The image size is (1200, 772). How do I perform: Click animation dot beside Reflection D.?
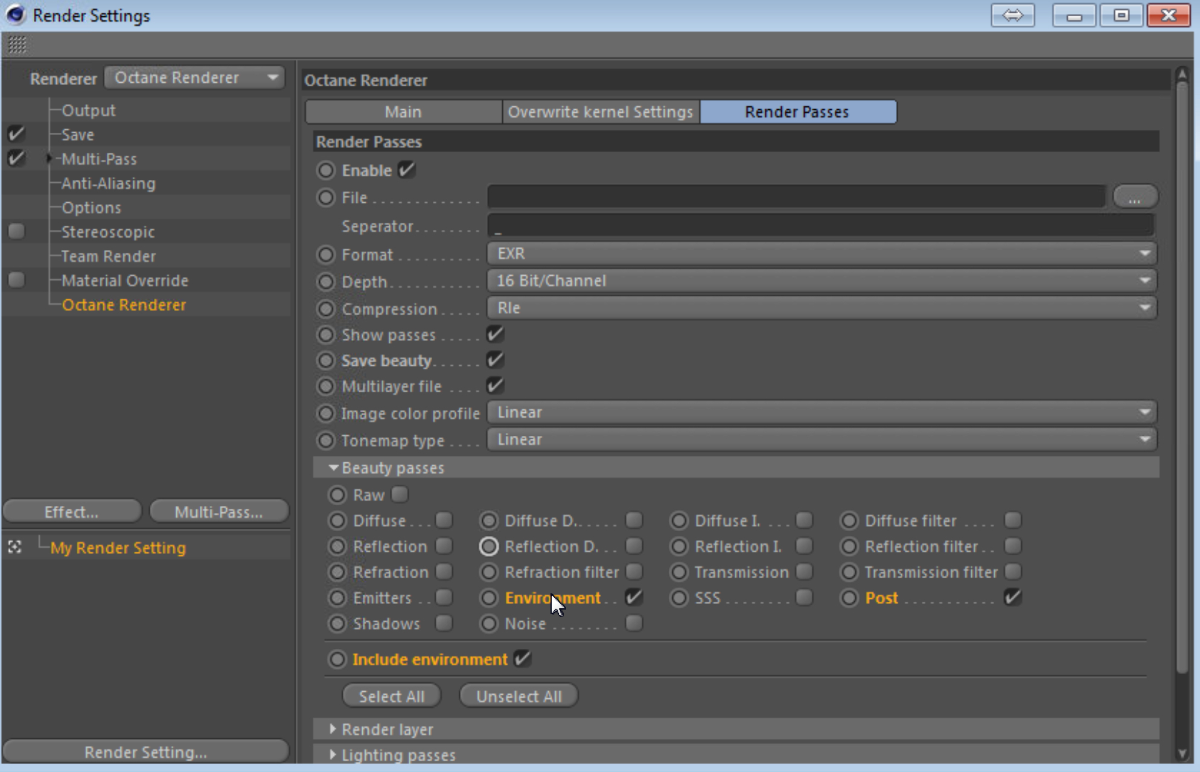tap(489, 546)
